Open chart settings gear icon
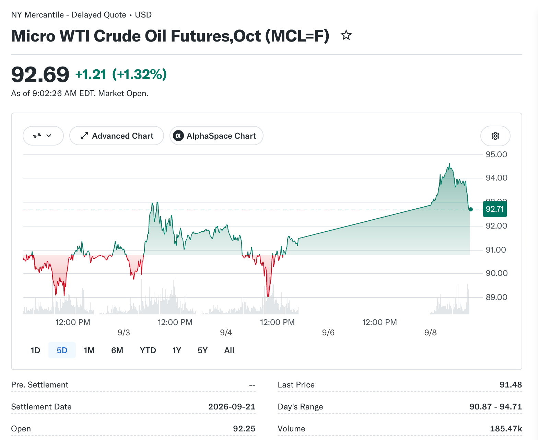The image size is (538, 440). pos(495,136)
